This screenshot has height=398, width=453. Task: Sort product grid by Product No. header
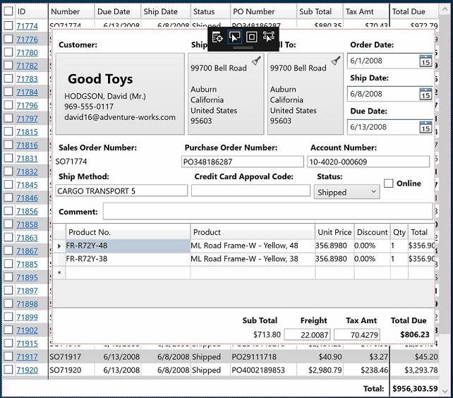[x=128, y=232]
